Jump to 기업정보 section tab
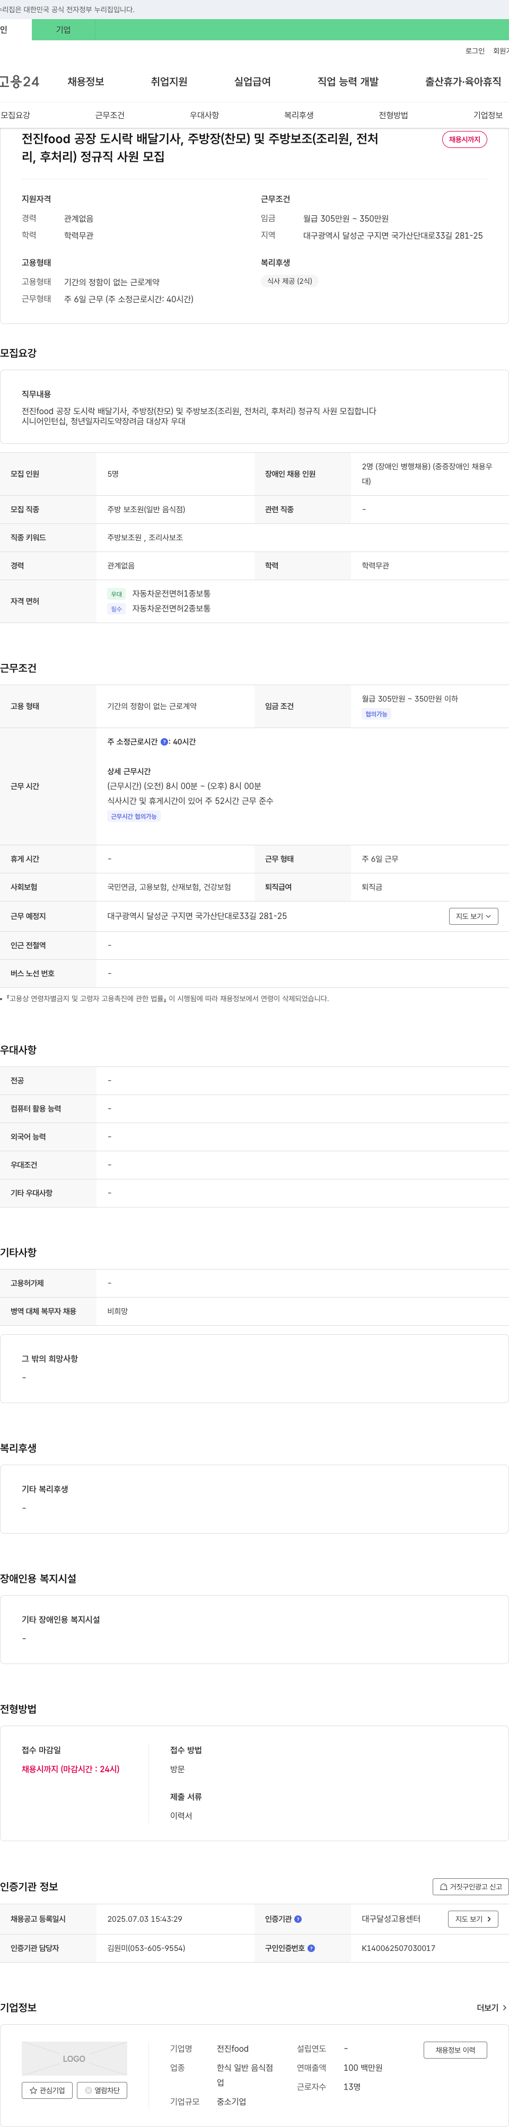Screen dimensions: 509x2127 click(488, 116)
